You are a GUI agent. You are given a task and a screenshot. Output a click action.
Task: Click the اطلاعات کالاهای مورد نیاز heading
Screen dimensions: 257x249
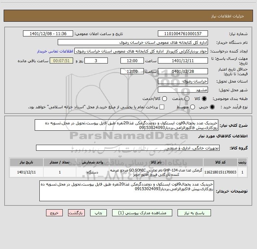(x=223, y=136)
